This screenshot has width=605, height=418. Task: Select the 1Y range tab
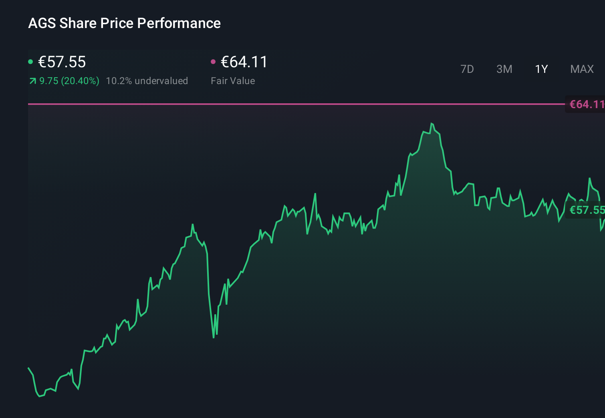coord(541,69)
